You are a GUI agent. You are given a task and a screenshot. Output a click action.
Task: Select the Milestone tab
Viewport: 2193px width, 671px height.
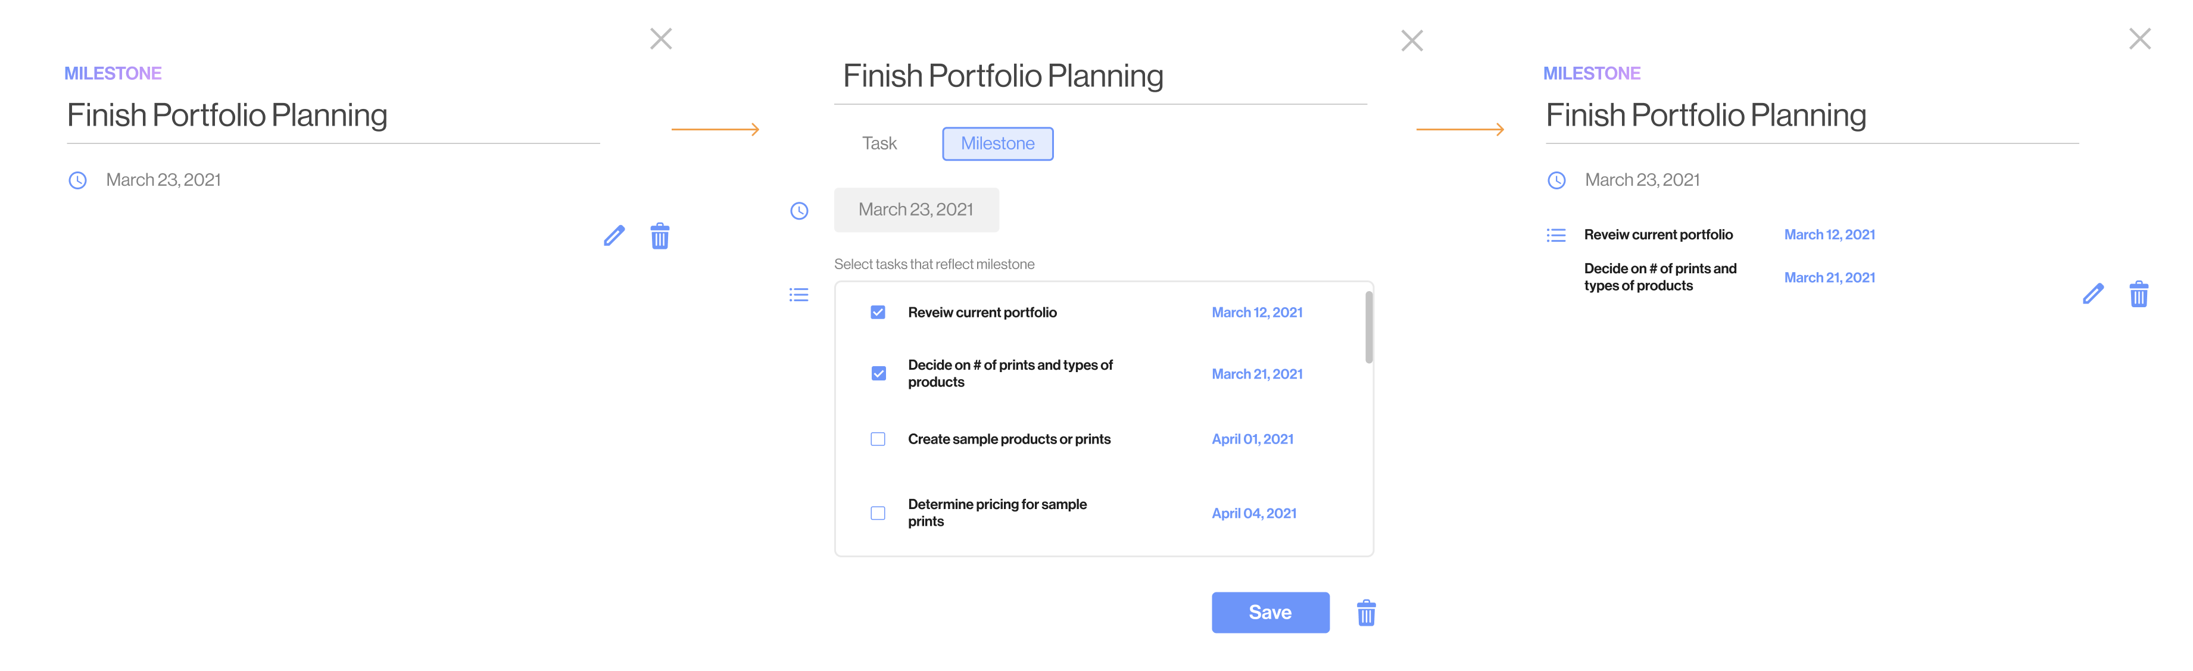point(997,144)
